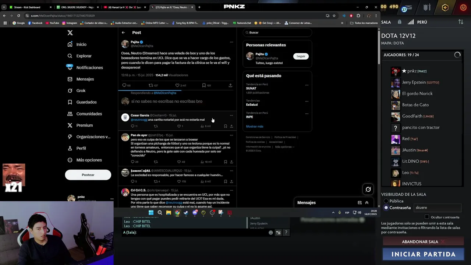Screen dimensions: 471x265
Task: Toggle Ocultar contraseña checkbox
Action: [427, 217]
